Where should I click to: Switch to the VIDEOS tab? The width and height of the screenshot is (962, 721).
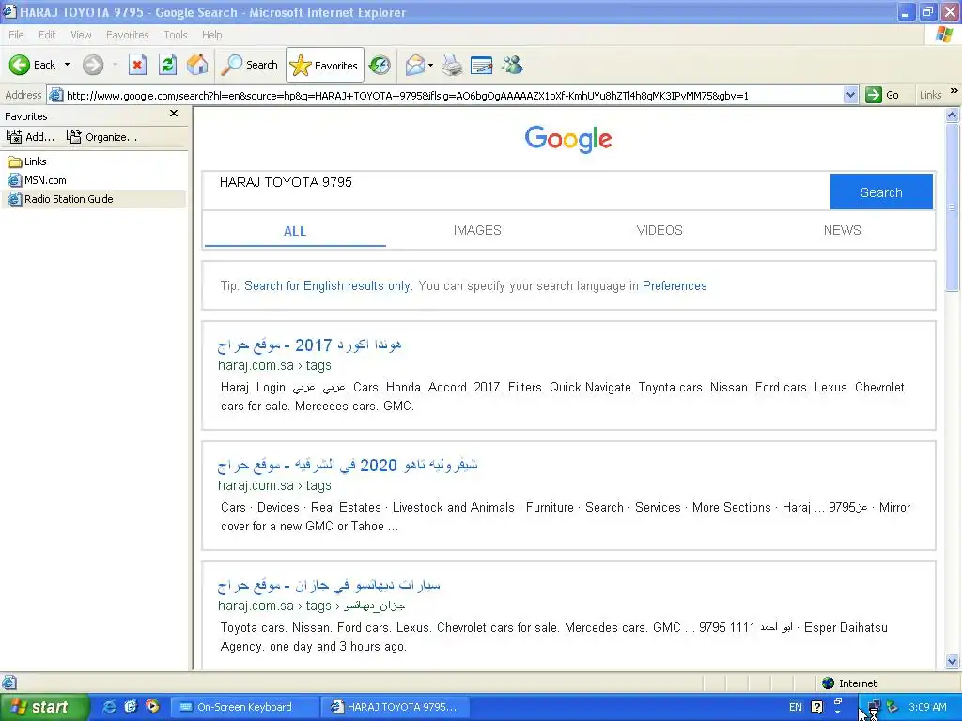click(659, 230)
